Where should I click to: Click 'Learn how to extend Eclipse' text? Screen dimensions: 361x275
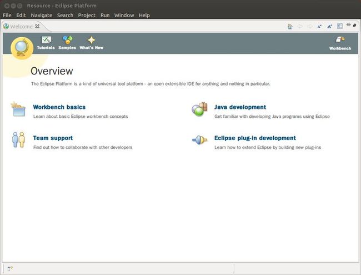coord(268,147)
